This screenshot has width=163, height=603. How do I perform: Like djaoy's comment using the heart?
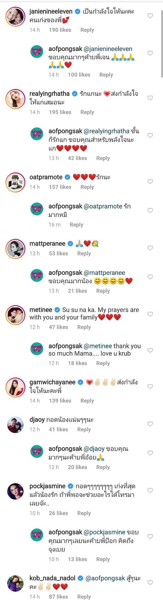150,424
